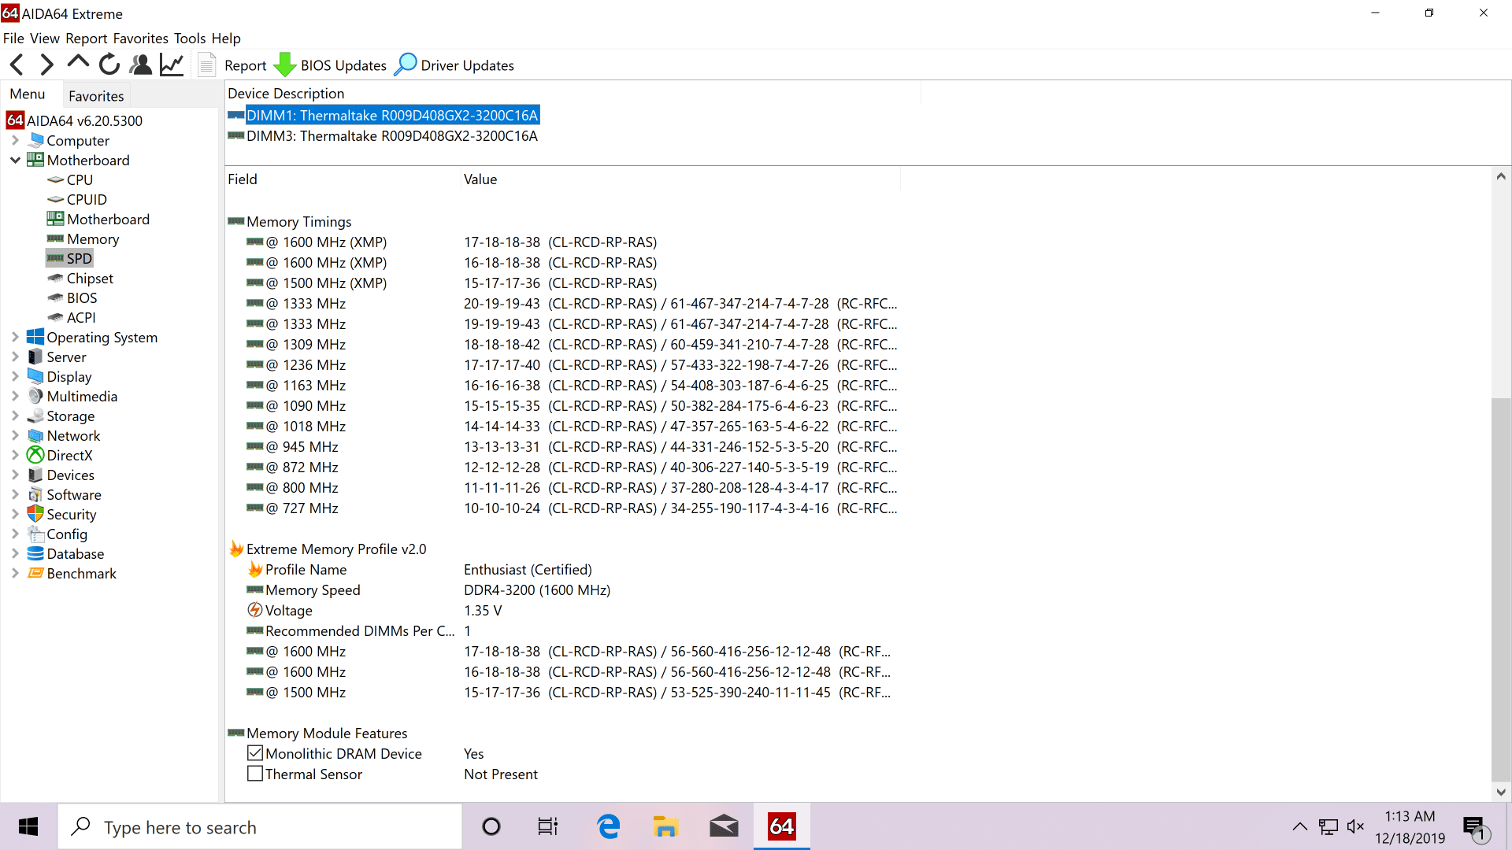Open the Favorites menu in the menu bar
1512x850 pixels.
[141, 38]
